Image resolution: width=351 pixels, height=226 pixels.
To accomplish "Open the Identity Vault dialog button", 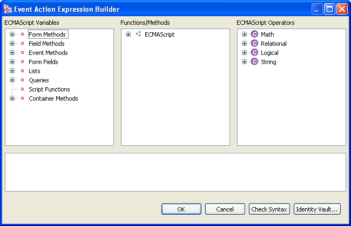I will pyautogui.click(x=317, y=209).
